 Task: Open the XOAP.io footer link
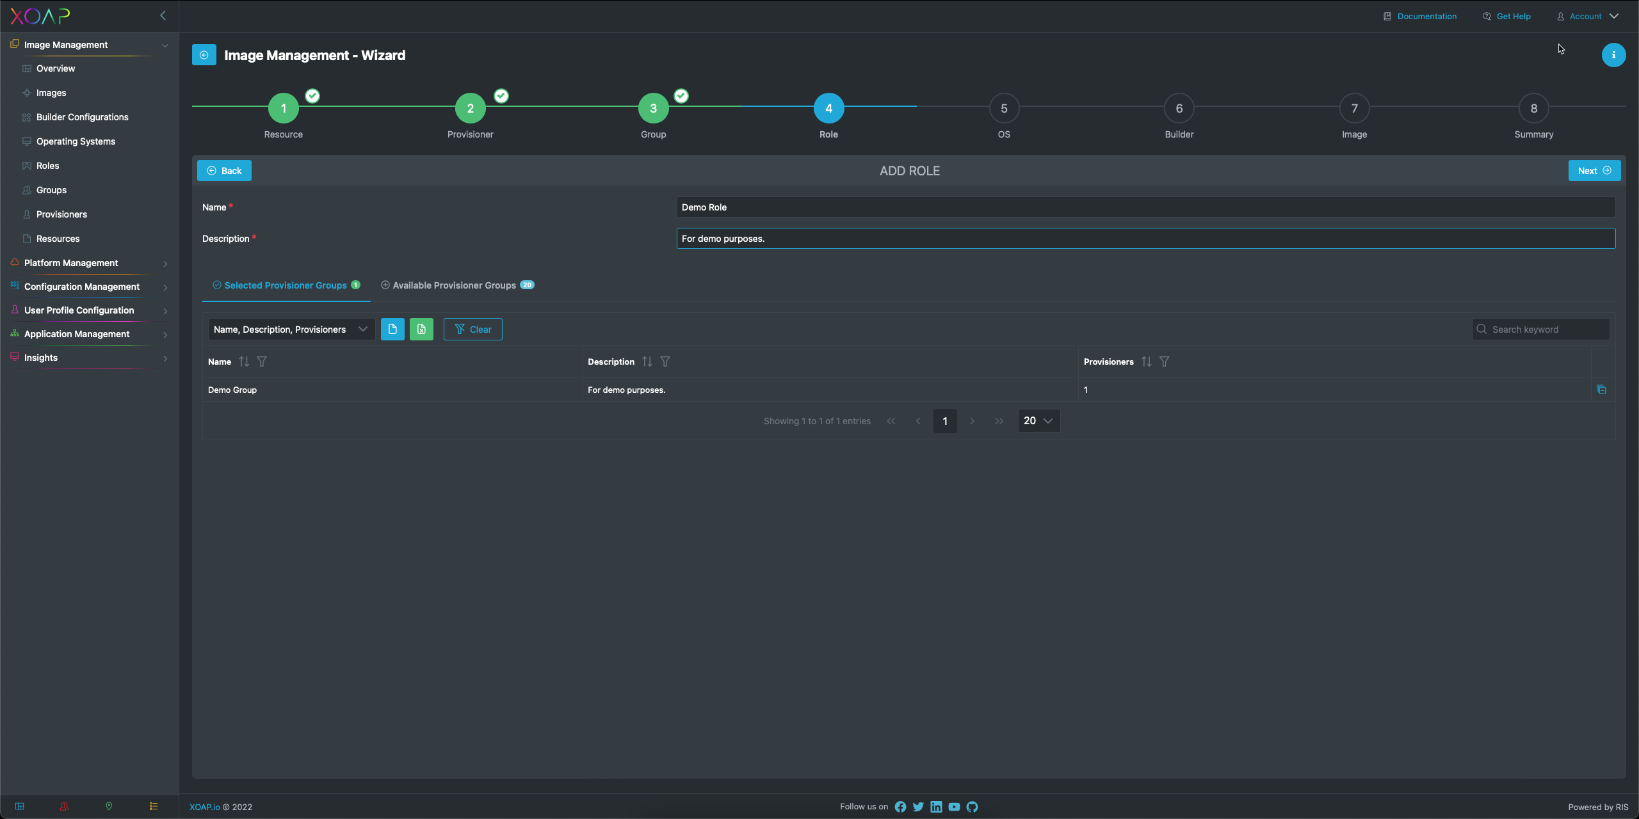pos(204,807)
